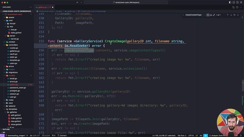This screenshot has height=137, width=244.
Task: Expand the OUTLINE section
Action: (x=6, y=129)
